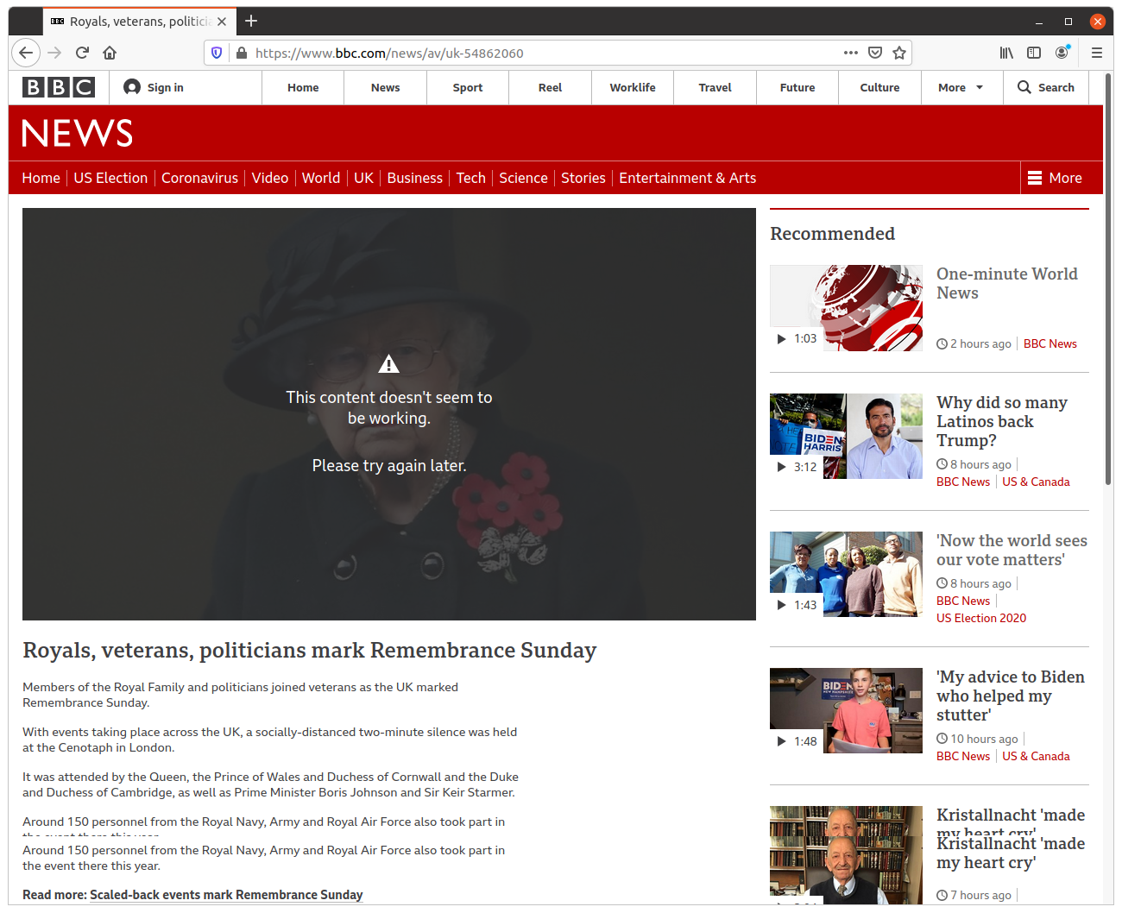
Task: Open 'Scaled-back events mark Remembrance Sunday' link
Action: (226, 895)
